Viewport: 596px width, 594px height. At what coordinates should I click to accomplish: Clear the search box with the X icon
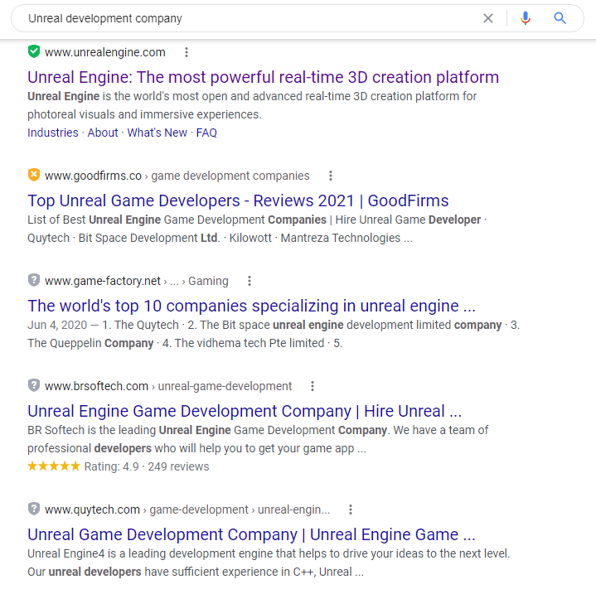point(488,18)
